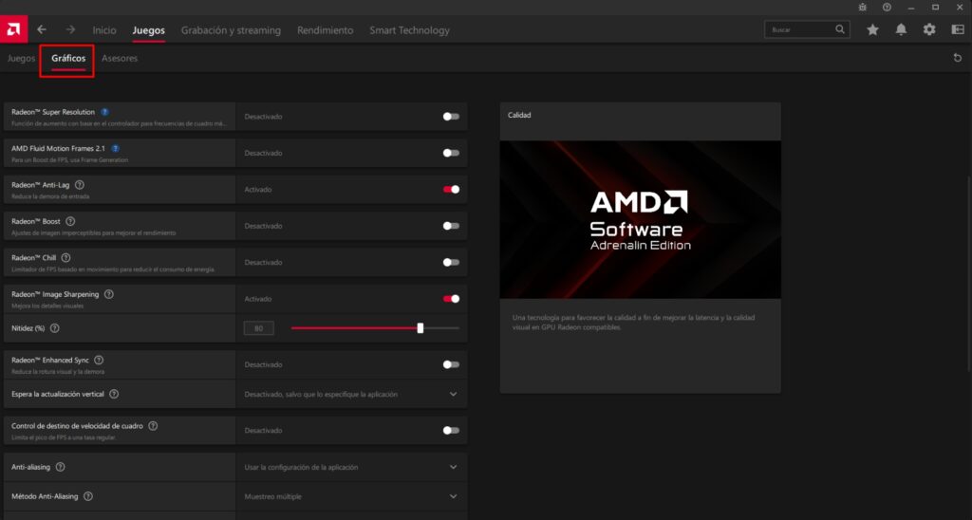The image size is (972, 520).
Task: Disable Radeon Anti-Lag toggle
Action: click(451, 190)
